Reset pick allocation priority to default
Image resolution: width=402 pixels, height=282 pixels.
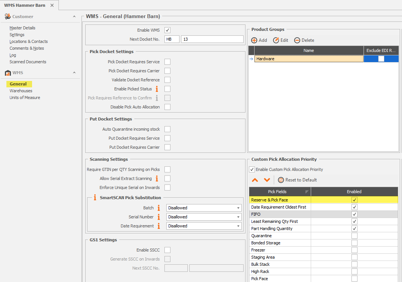[298, 180]
